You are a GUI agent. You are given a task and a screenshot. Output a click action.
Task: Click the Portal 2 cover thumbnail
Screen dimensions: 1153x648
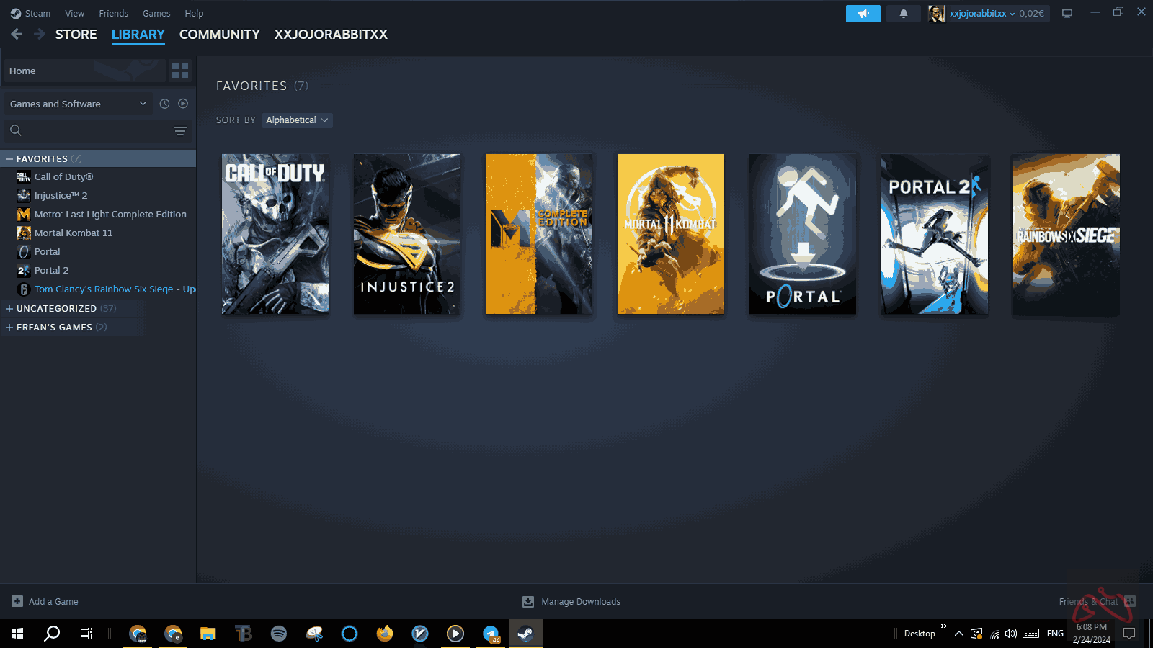(x=934, y=234)
